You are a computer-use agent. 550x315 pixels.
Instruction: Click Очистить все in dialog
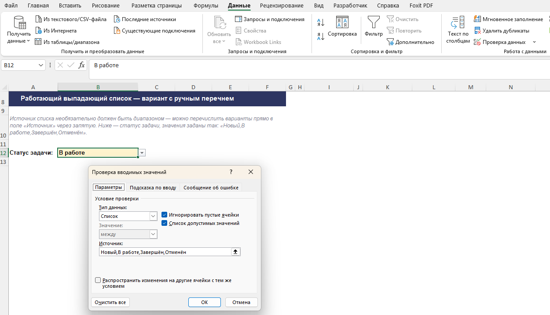(x=110, y=302)
